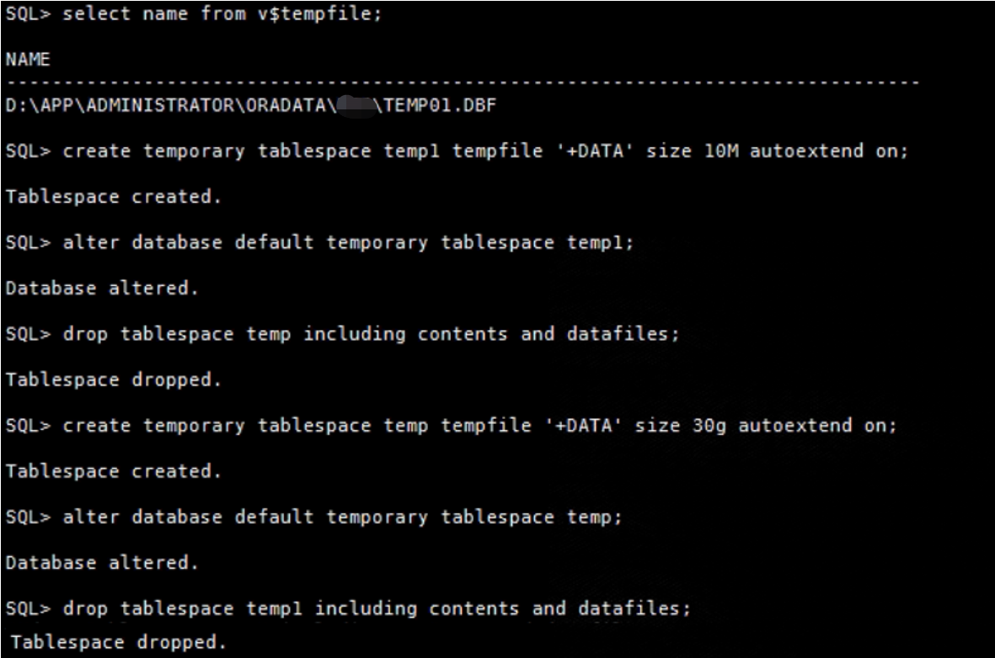Click the second "Tablespace created." message
The width and height of the screenshot is (995, 658).
(x=114, y=471)
